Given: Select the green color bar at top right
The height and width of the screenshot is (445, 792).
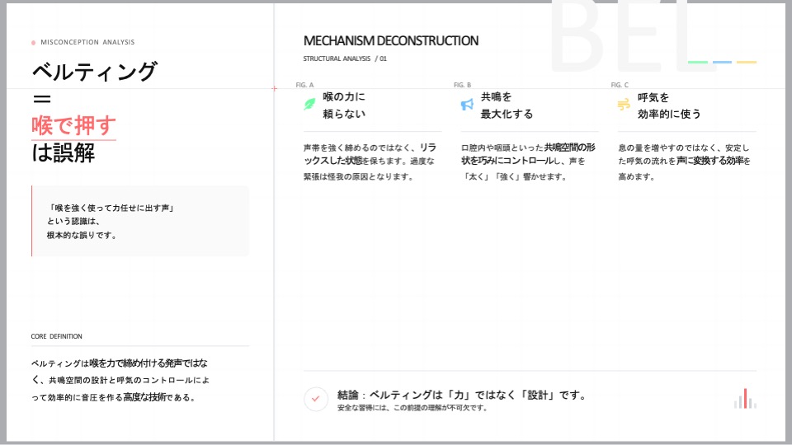Looking at the screenshot, I should (698, 62).
